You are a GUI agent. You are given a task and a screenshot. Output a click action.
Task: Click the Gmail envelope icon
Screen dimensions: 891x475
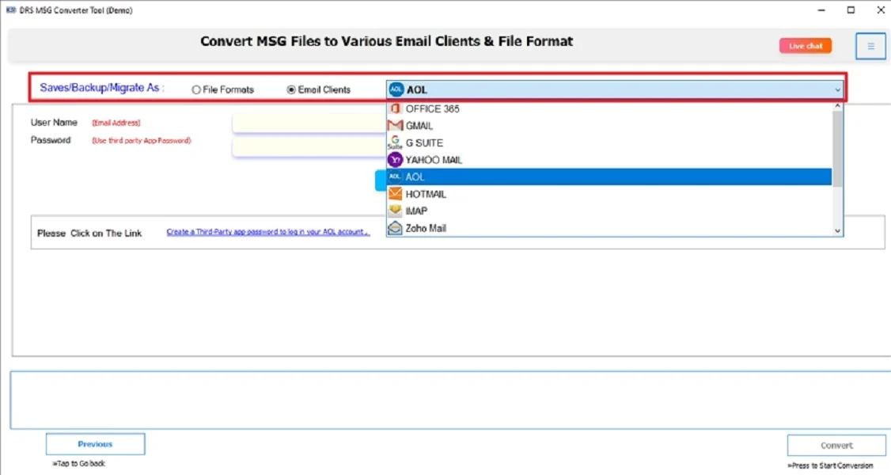point(395,126)
